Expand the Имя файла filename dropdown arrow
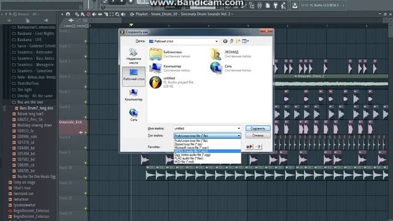The width and height of the screenshot is (393, 221). click(239, 128)
